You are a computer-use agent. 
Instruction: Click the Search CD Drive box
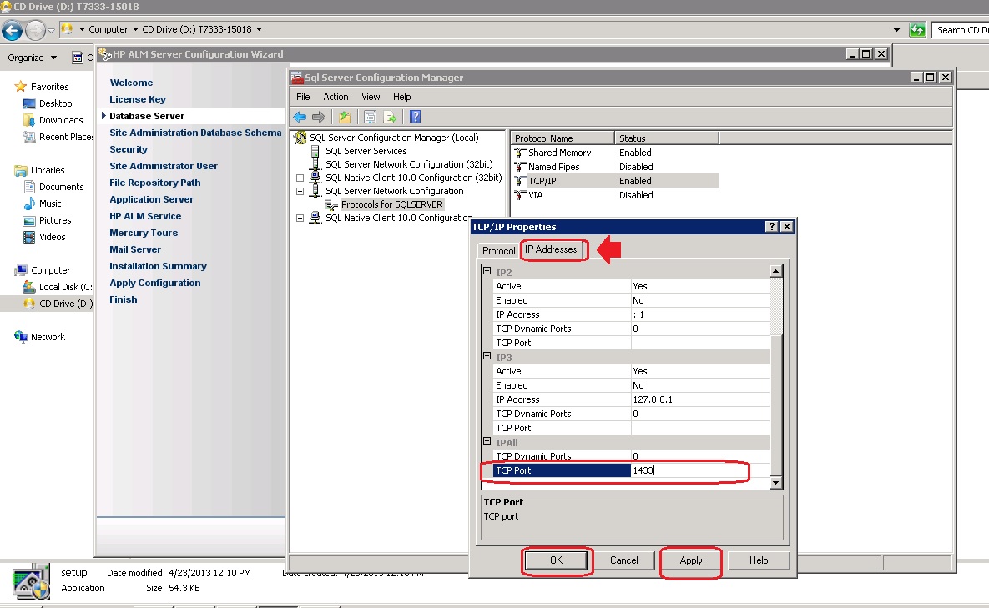[x=960, y=30]
